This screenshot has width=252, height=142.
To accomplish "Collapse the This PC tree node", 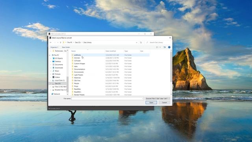I will click(x=50, y=55).
